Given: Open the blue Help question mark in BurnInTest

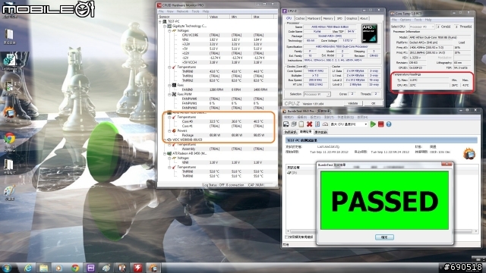Looking at the screenshot, I should pyautogui.click(x=389, y=124).
